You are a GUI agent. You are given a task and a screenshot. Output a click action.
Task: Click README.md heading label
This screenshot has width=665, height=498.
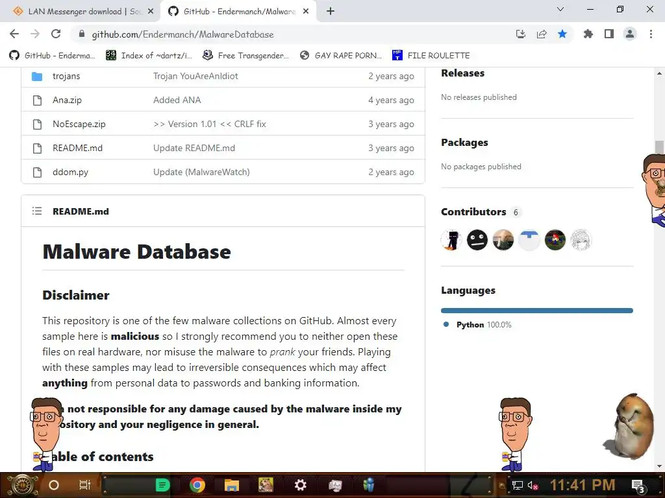[x=81, y=211]
